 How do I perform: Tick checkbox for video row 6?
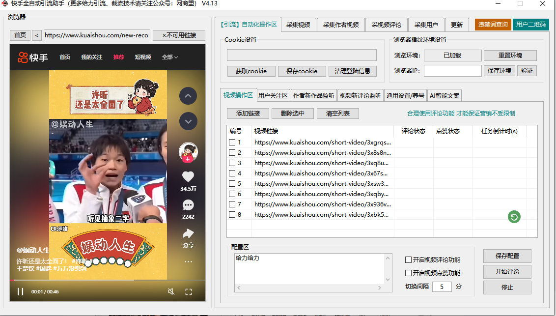[232, 194]
